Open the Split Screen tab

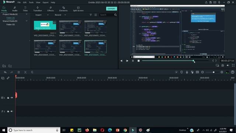tap(78, 9)
